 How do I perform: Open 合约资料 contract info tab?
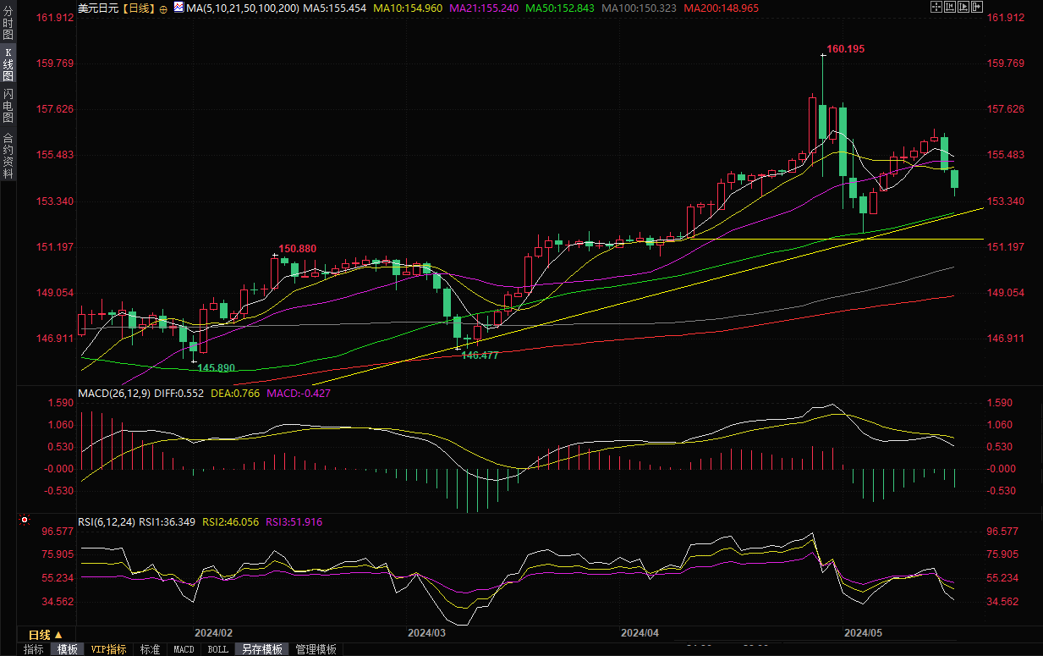coord(8,155)
